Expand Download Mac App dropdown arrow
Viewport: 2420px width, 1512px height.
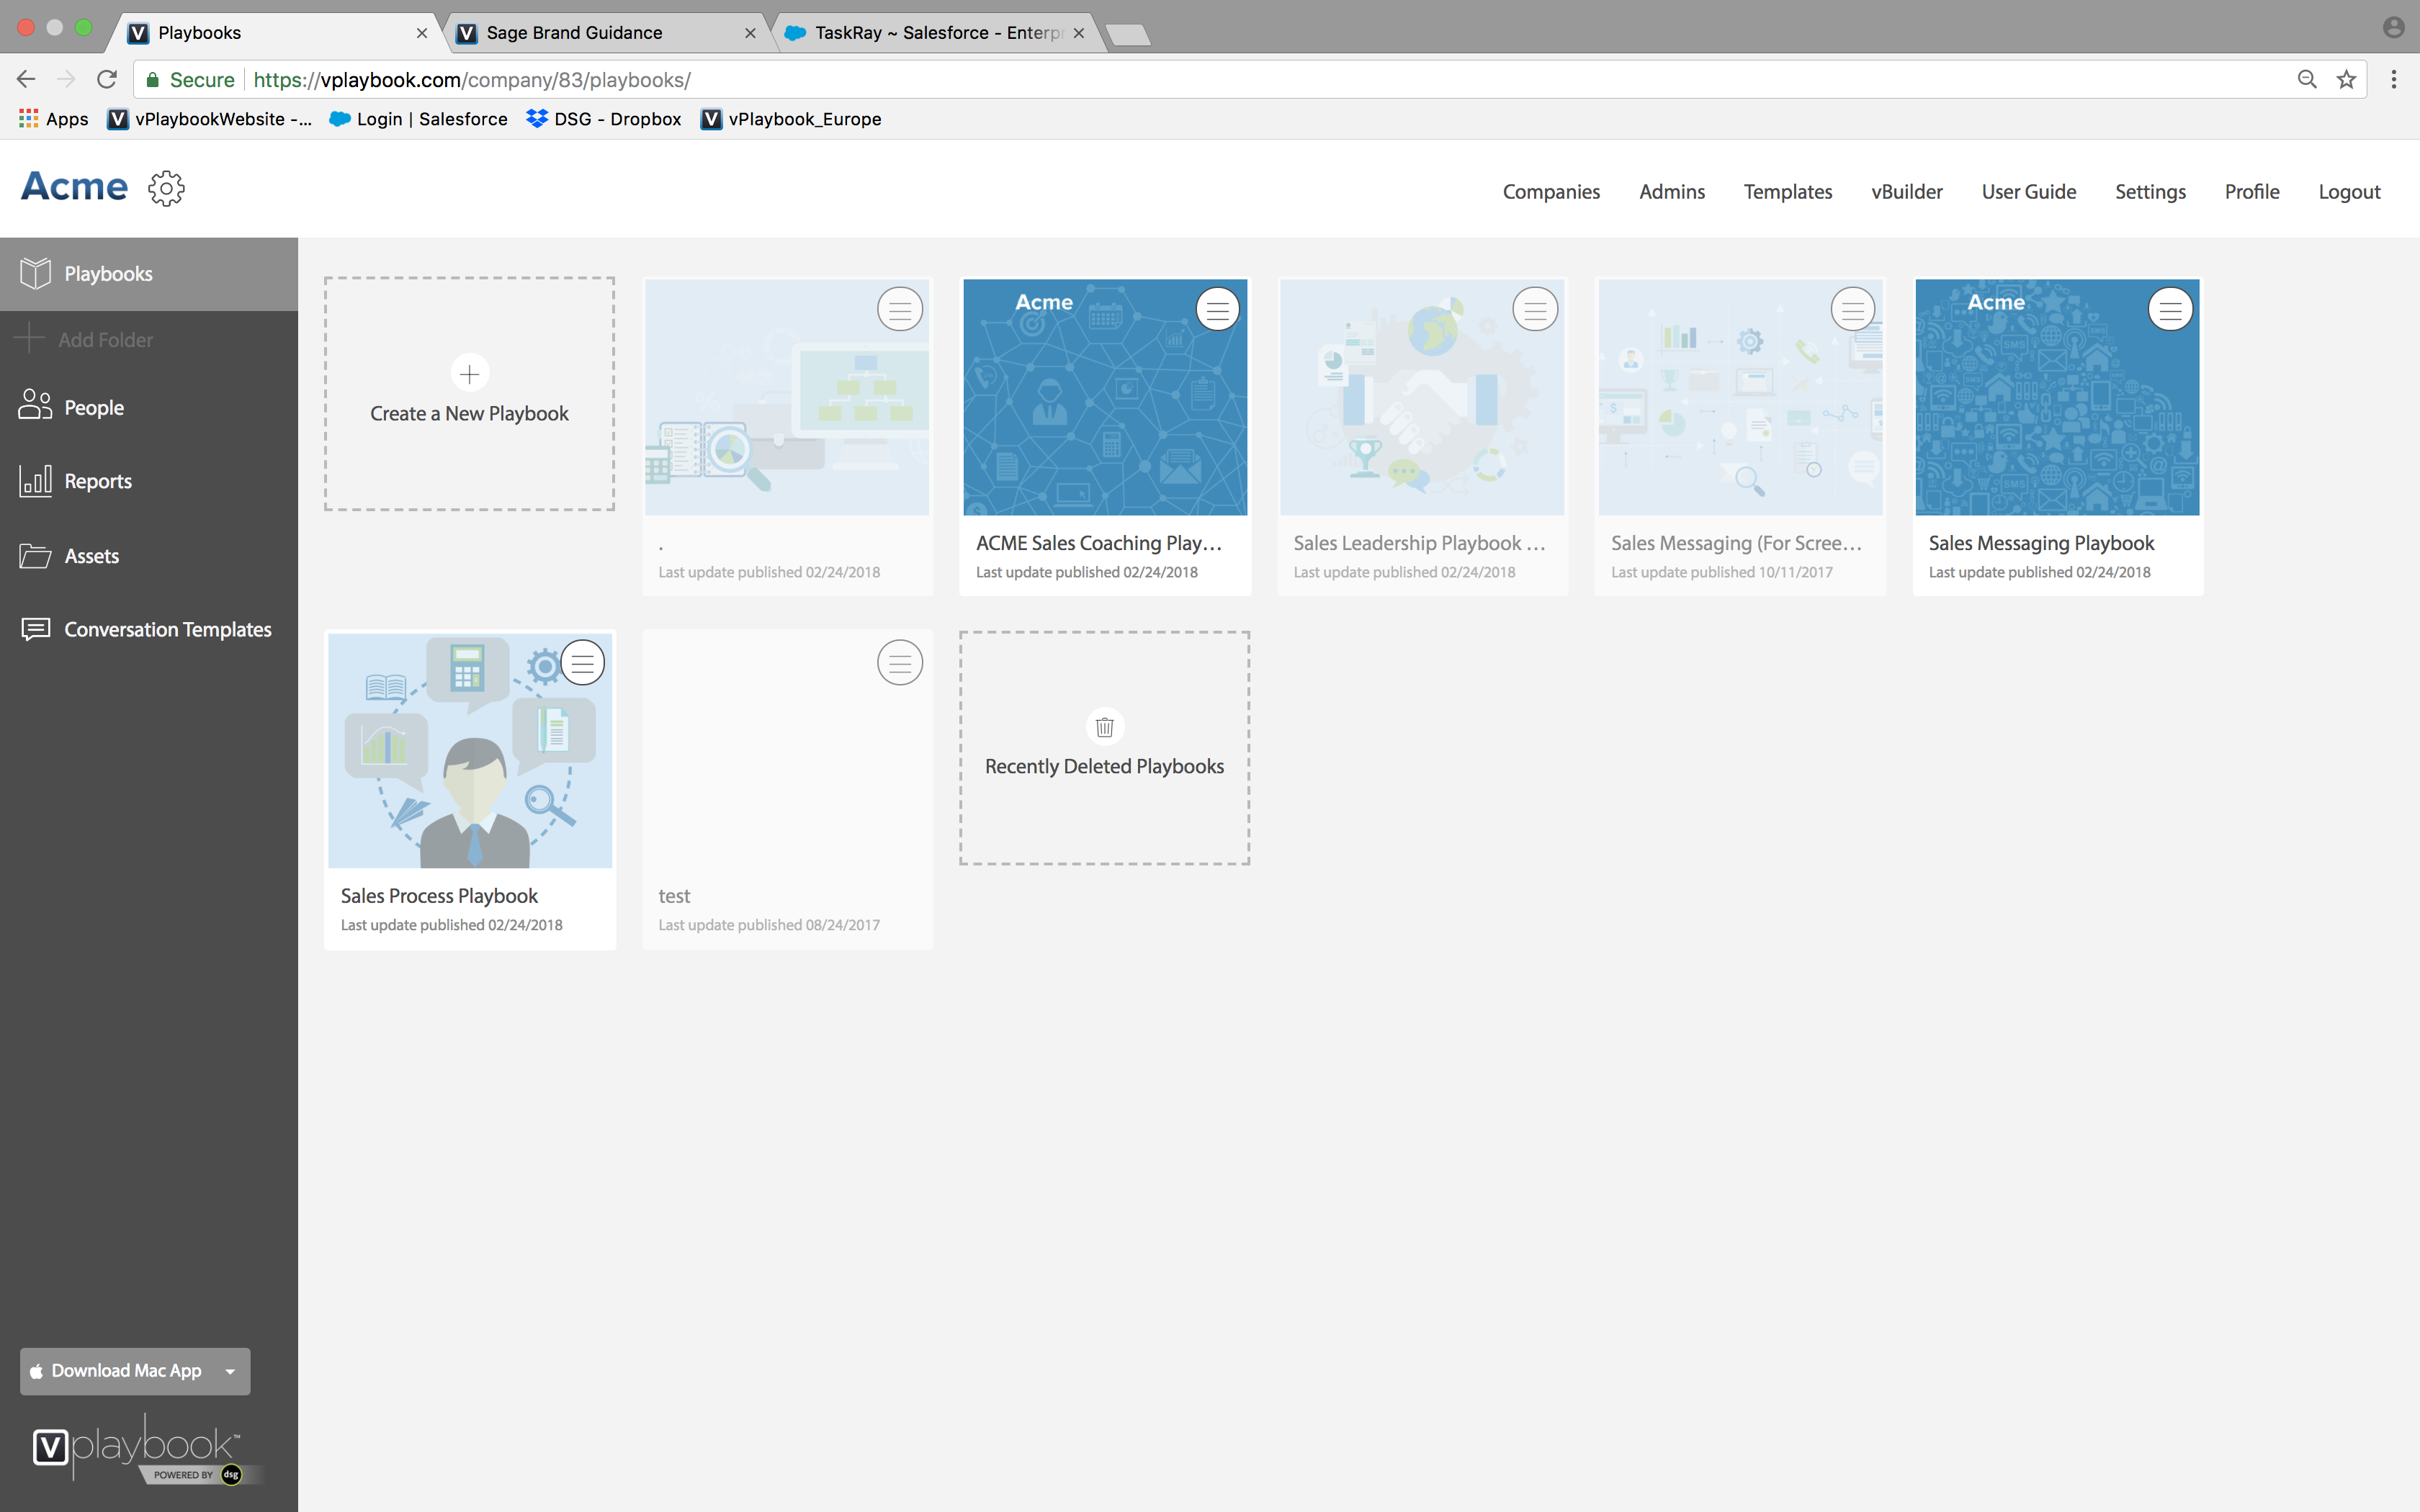(231, 1371)
